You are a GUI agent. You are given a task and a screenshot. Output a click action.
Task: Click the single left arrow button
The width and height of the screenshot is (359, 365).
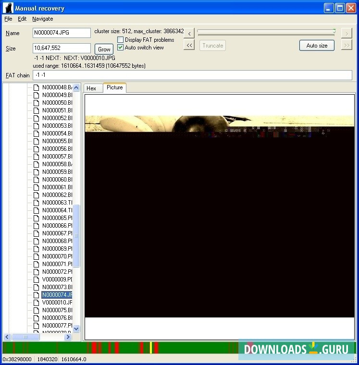pos(189,34)
